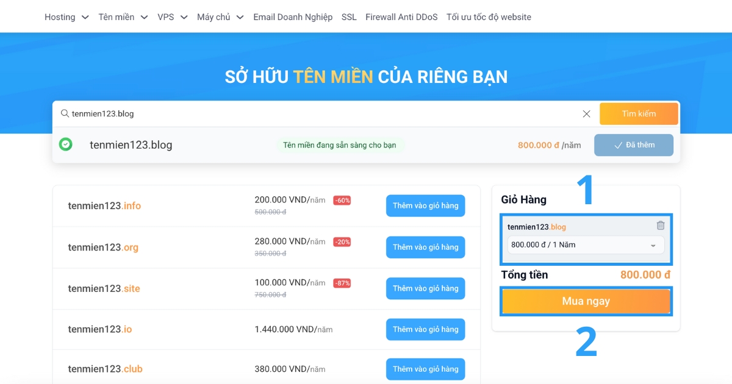Add tenmien123.info to the cart
The width and height of the screenshot is (732, 384).
tap(425, 205)
